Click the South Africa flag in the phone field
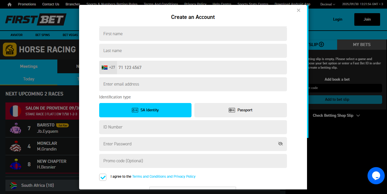Viewport: 387px width, 194px height. pos(104,67)
